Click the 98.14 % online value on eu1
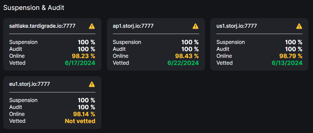 click(x=84, y=114)
